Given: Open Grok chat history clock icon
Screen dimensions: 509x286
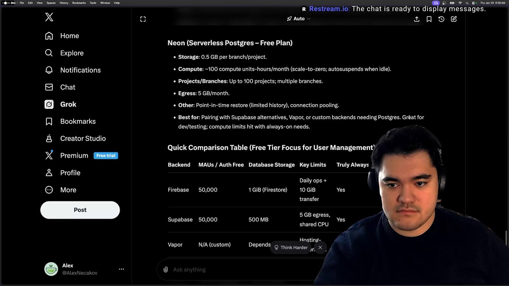Looking at the screenshot, I should [441, 19].
